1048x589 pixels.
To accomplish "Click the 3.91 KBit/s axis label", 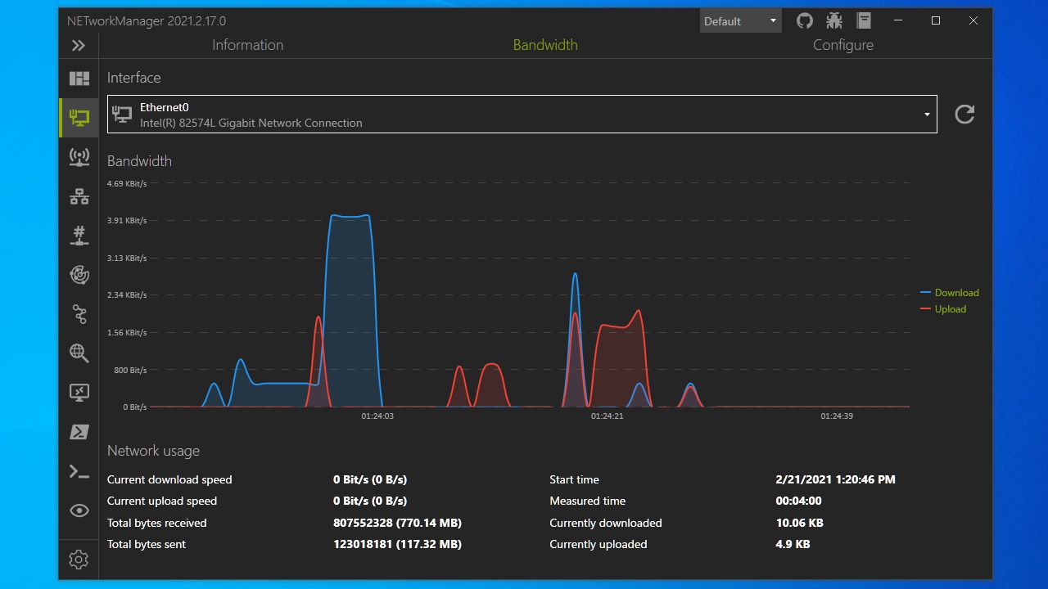I will point(127,221).
